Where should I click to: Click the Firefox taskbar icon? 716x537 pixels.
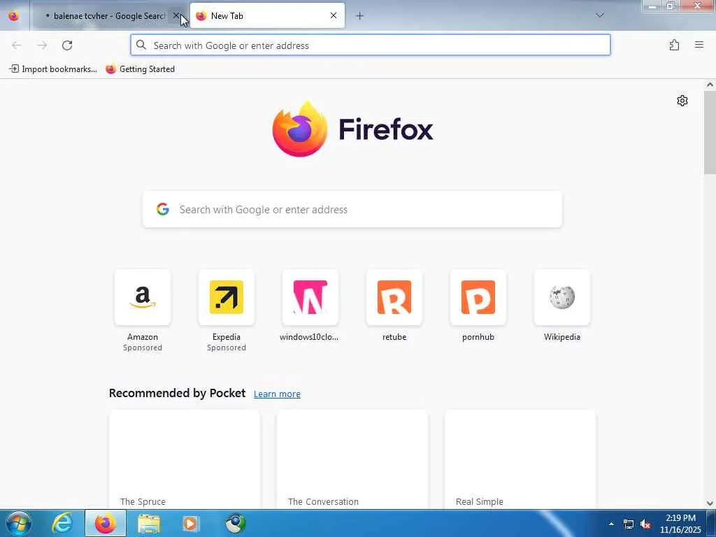tap(106, 523)
